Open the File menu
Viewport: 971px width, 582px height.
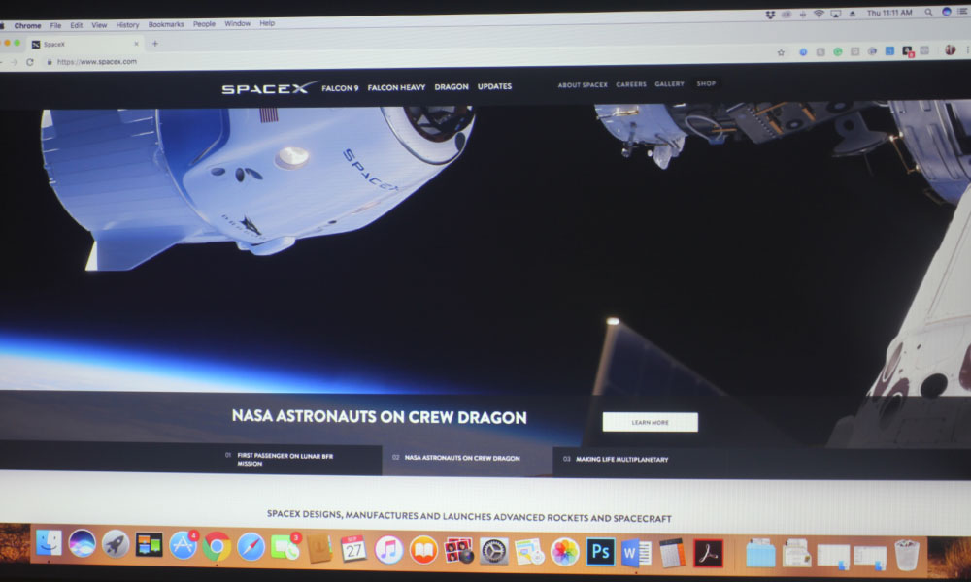pyautogui.click(x=55, y=25)
